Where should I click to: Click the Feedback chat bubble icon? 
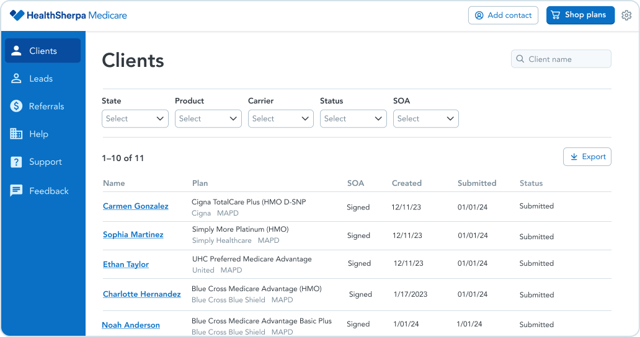(x=16, y=190)
